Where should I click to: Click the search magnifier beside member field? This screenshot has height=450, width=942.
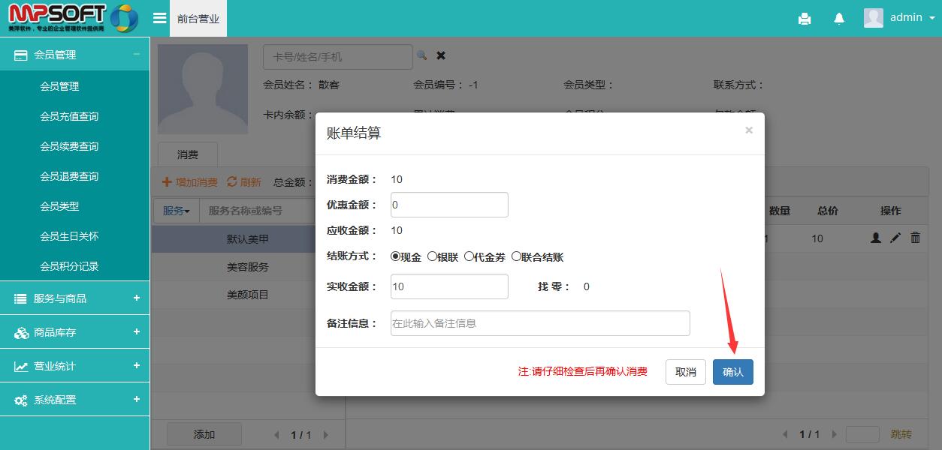click(422, 55)
